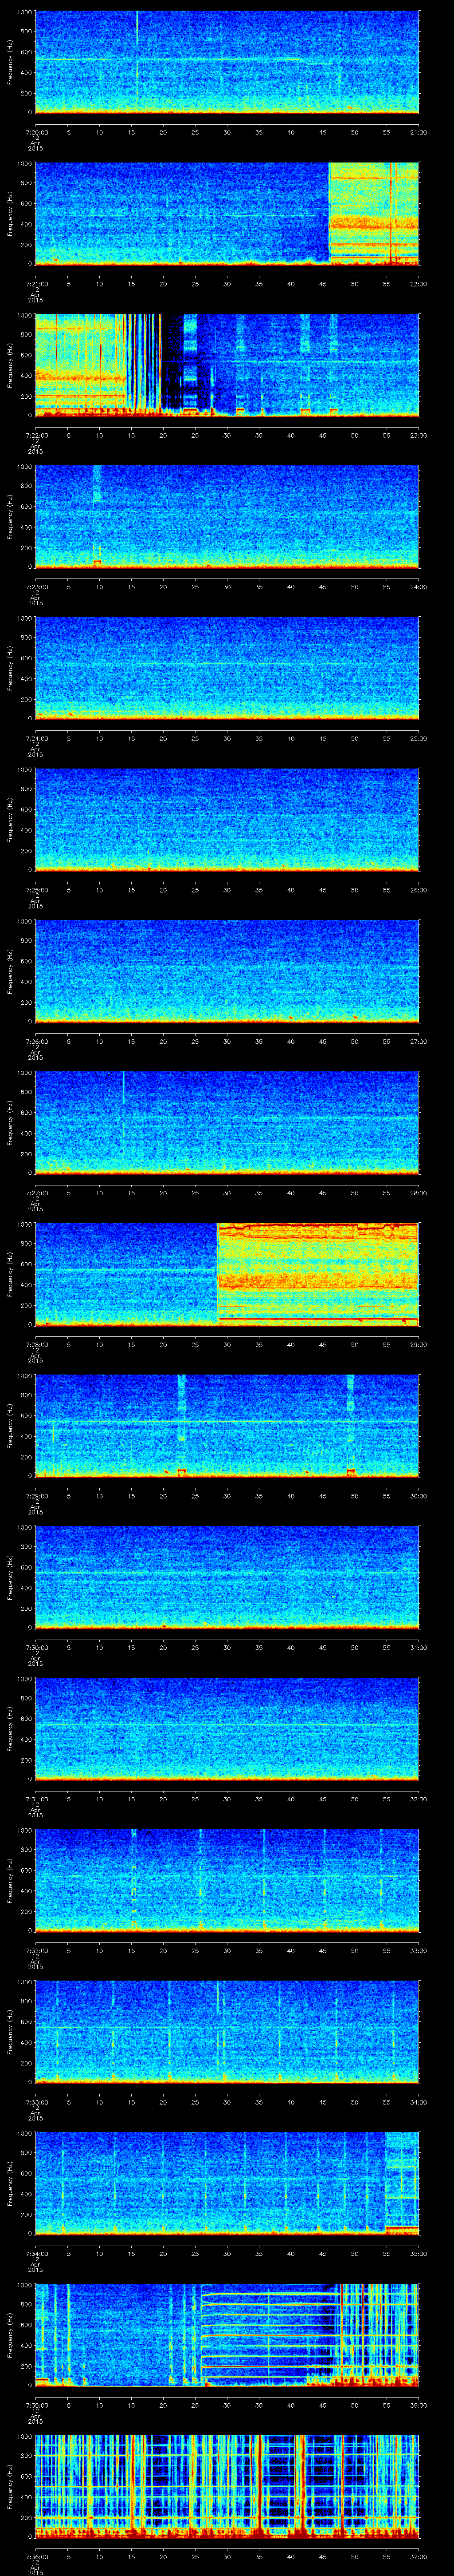The width and height of the screenshot is (454, 2576).
Task: Select the spectrogram panel starting at 7:30:00
Action: (227, 1577)
